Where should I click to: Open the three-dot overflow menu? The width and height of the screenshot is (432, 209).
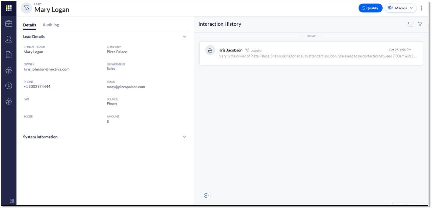coord(421,8)
